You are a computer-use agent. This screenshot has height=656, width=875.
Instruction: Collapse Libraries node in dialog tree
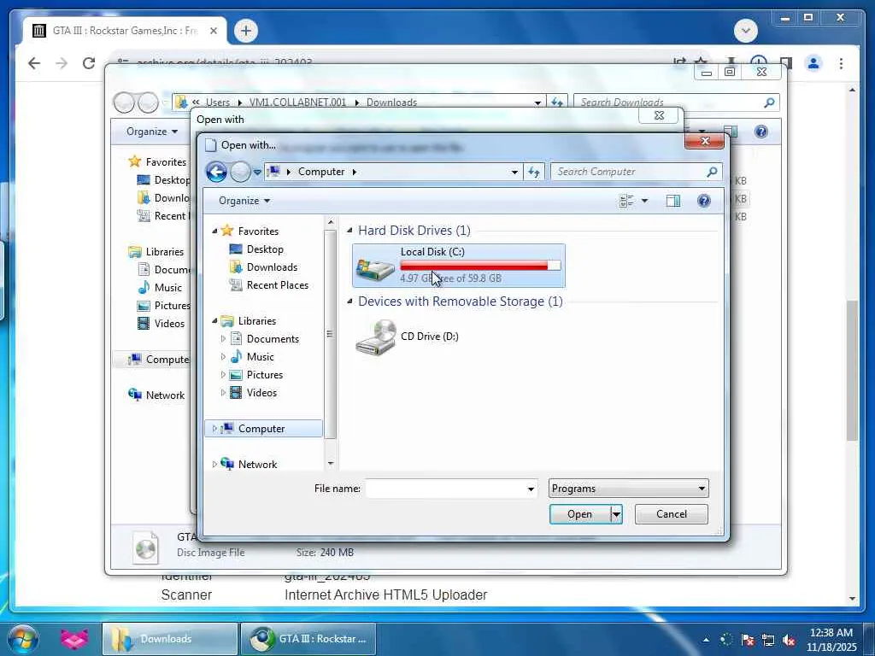coord(214,321)
